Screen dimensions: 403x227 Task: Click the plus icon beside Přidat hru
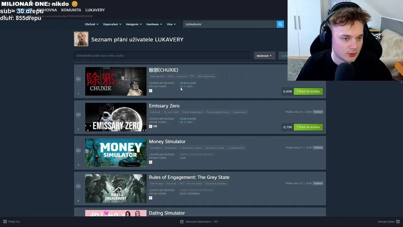click(x=5, y=222)
